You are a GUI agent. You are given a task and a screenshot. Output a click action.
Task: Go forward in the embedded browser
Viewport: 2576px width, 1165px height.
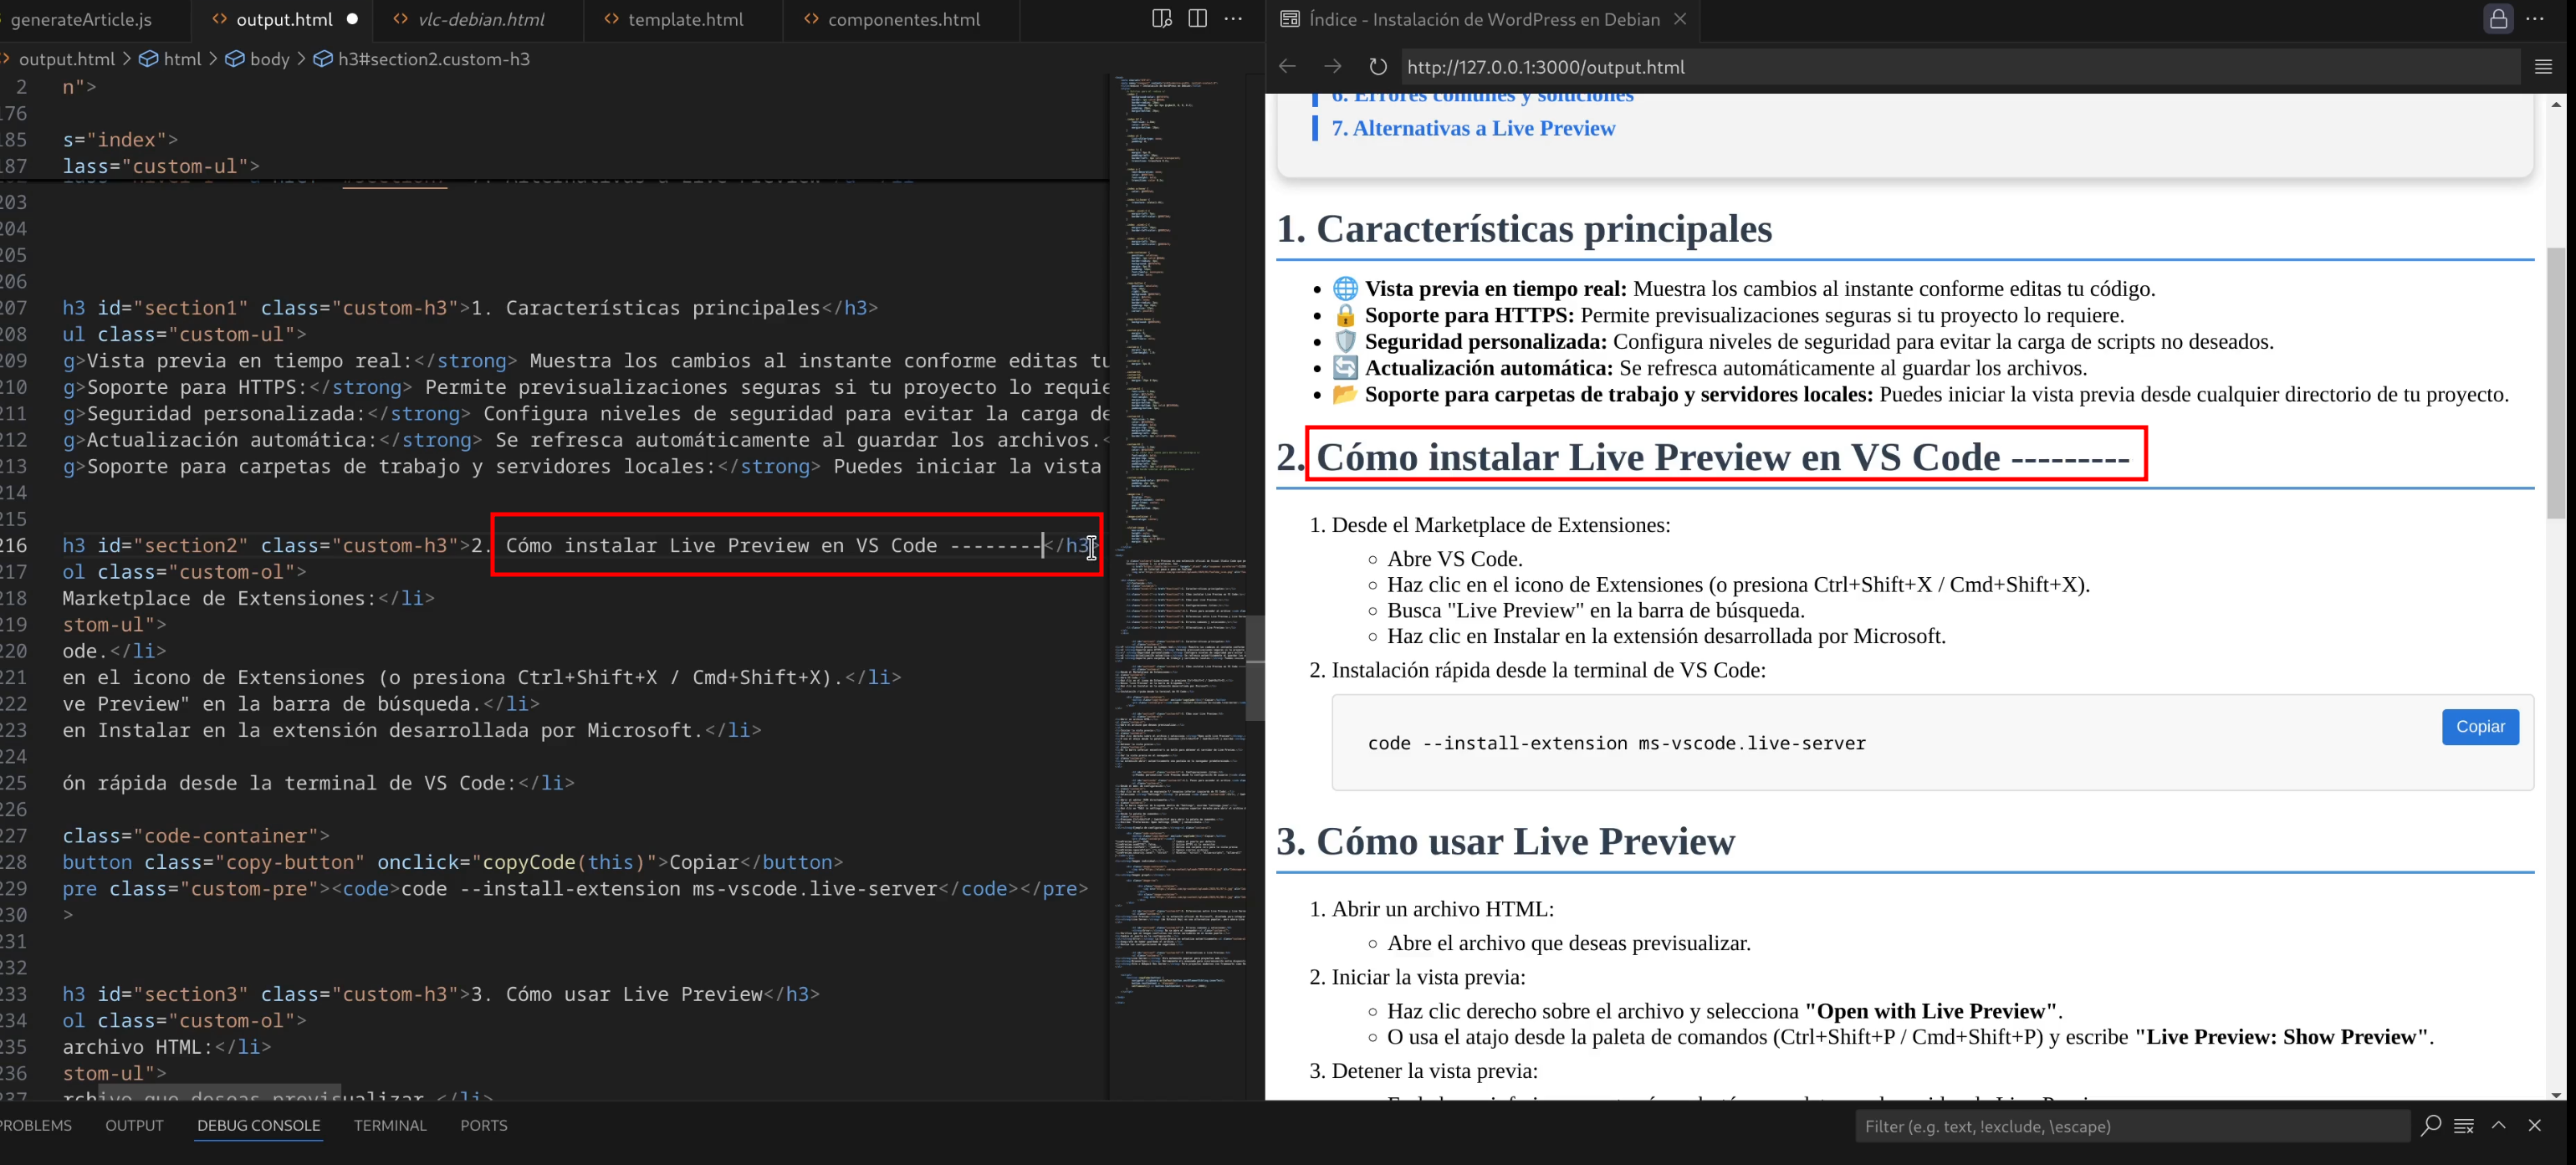click(x=1332, y=66)
